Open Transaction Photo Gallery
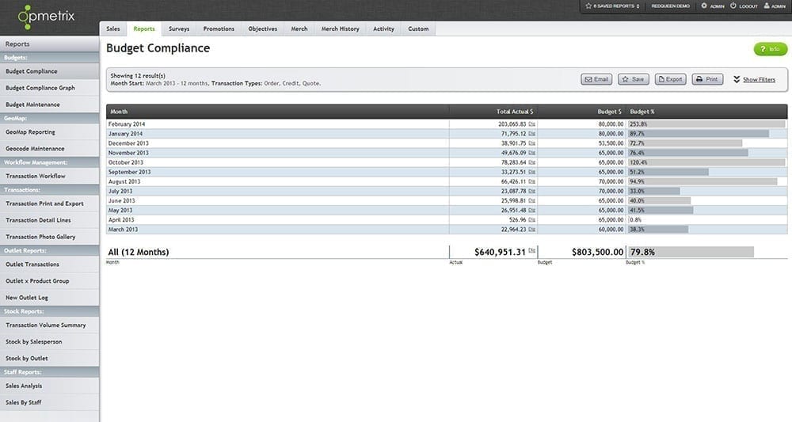The width and height of the screenshot is (792, 422). [x=49, y=237]
